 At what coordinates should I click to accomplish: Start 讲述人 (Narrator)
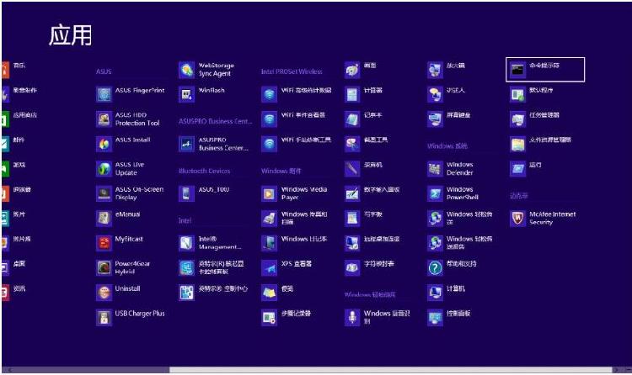446,94
